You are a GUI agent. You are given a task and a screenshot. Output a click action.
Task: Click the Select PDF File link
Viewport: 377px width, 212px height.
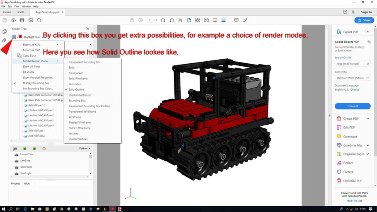click(343, 58)
